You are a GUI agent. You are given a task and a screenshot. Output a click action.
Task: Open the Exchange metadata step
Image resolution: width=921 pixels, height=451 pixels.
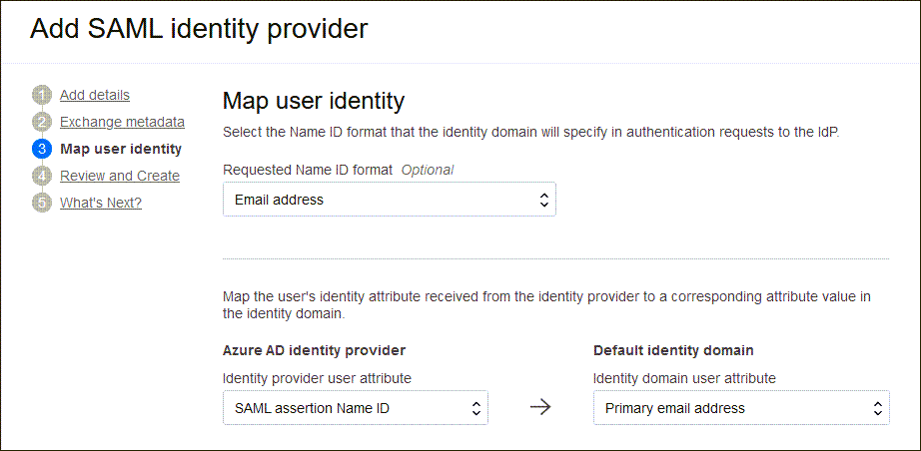122,123
